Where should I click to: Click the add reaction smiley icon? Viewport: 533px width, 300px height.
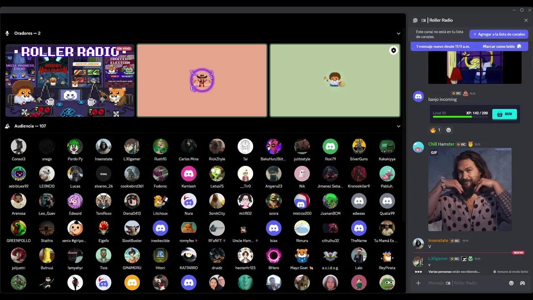[448, 130]
